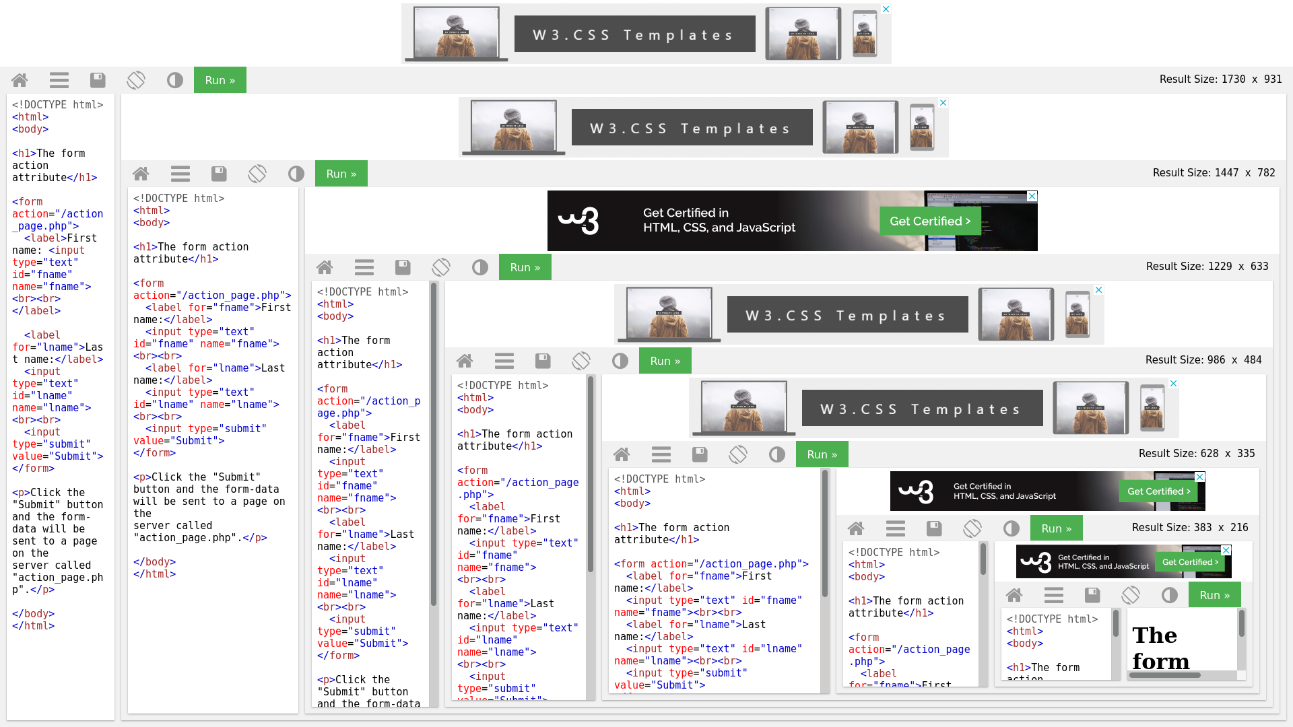The width and height of the screenshot is (1293, 727).
Task: Click the vertical scrollbar of the innermost result pane
Action: click(1242, 624)
